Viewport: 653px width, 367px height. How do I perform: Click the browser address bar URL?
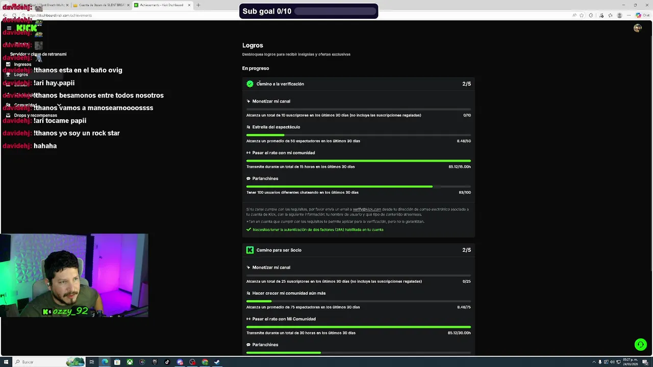[60, 15]
